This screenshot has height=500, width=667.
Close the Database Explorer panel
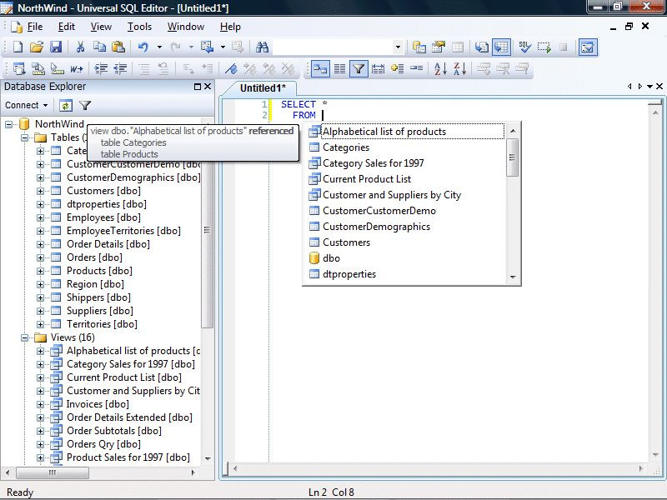(x=208, y=87)
